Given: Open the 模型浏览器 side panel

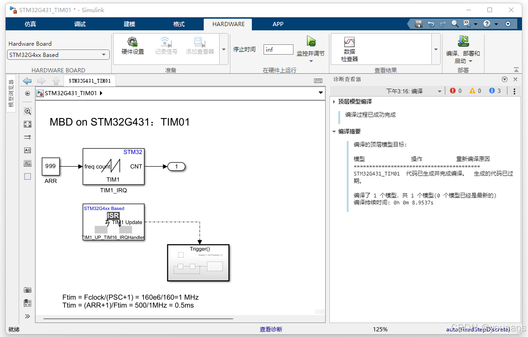Looking at the screenshot, I should (11, 93).
